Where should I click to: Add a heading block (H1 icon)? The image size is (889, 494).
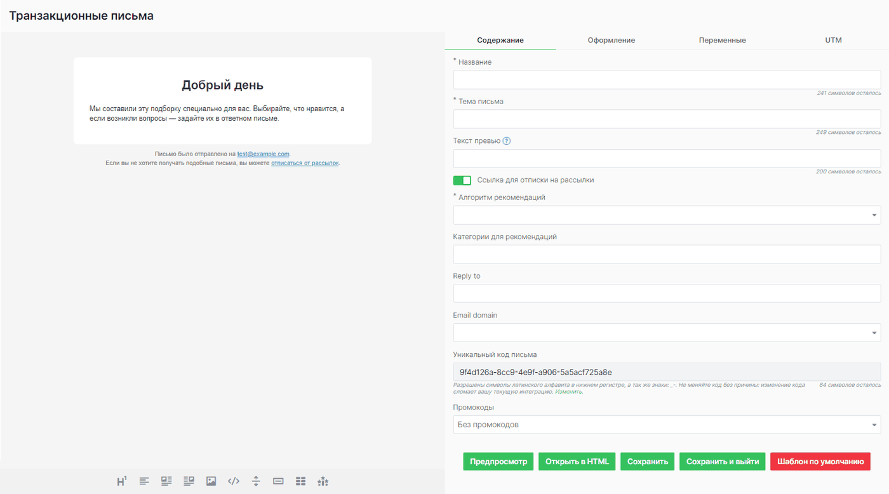(122, 481)
